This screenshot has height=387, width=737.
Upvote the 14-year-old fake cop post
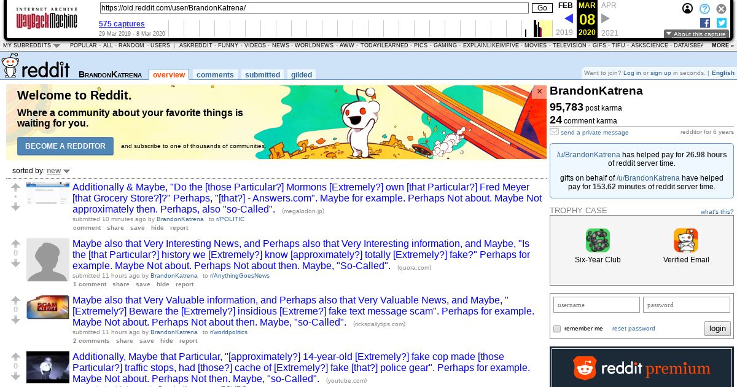pos(16,356)
